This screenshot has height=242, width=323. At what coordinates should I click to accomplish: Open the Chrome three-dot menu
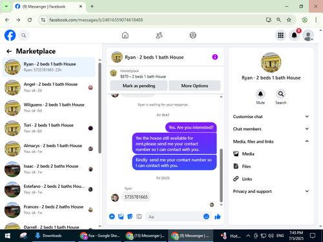(316, 20)
